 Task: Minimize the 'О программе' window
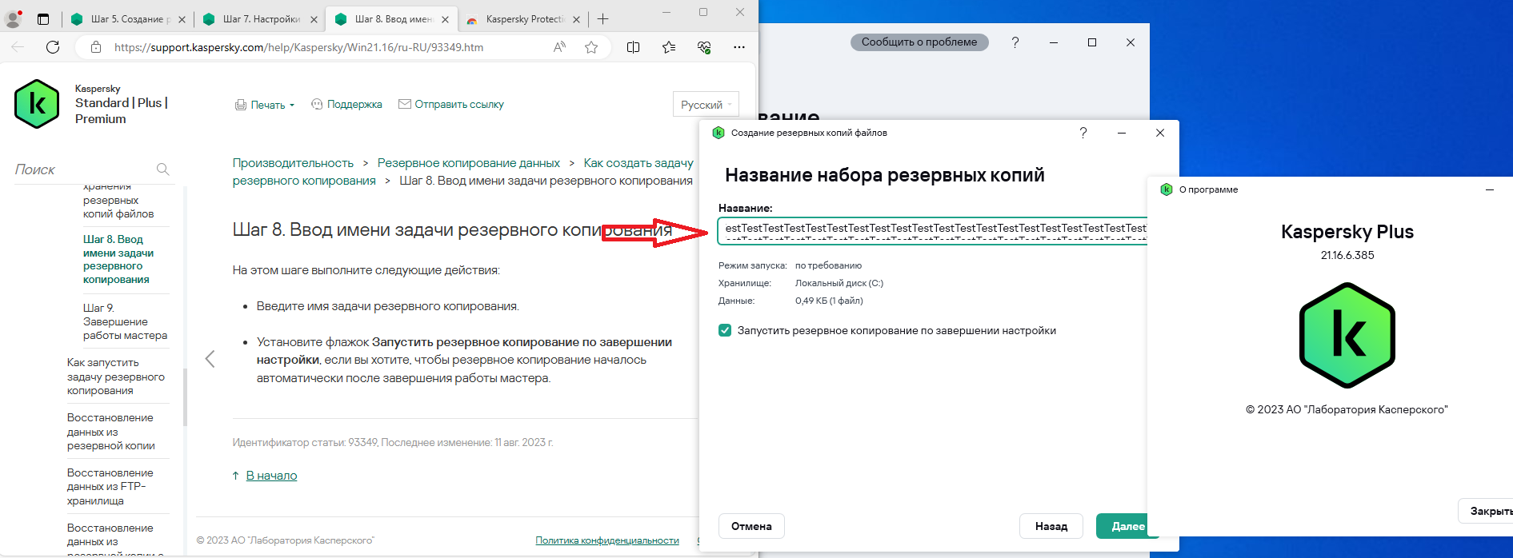pyautogui.click(x=1490, y=189)
